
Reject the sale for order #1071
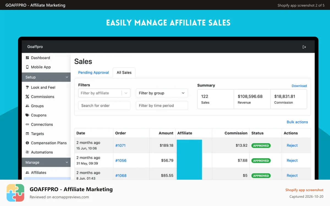point(292,146)
